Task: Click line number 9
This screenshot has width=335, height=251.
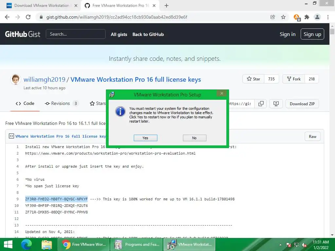Action: [x=18, y=199]
